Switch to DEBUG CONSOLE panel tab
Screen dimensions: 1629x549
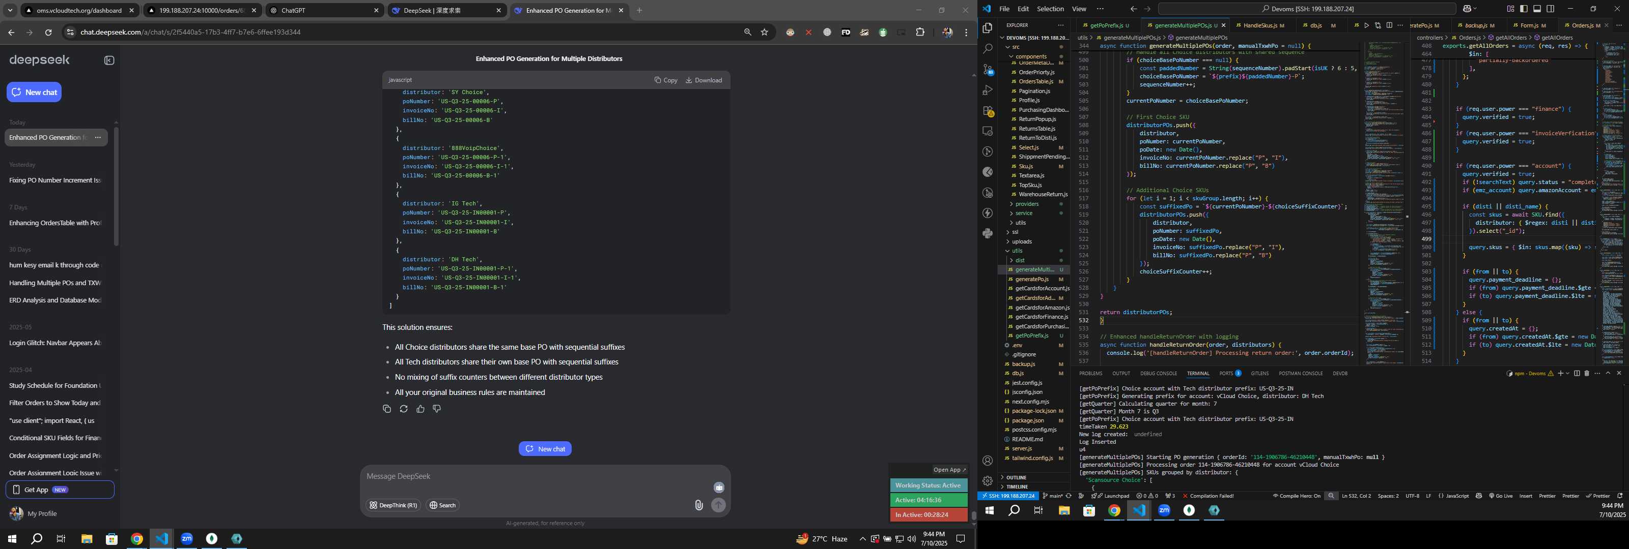coord(1159,373)
